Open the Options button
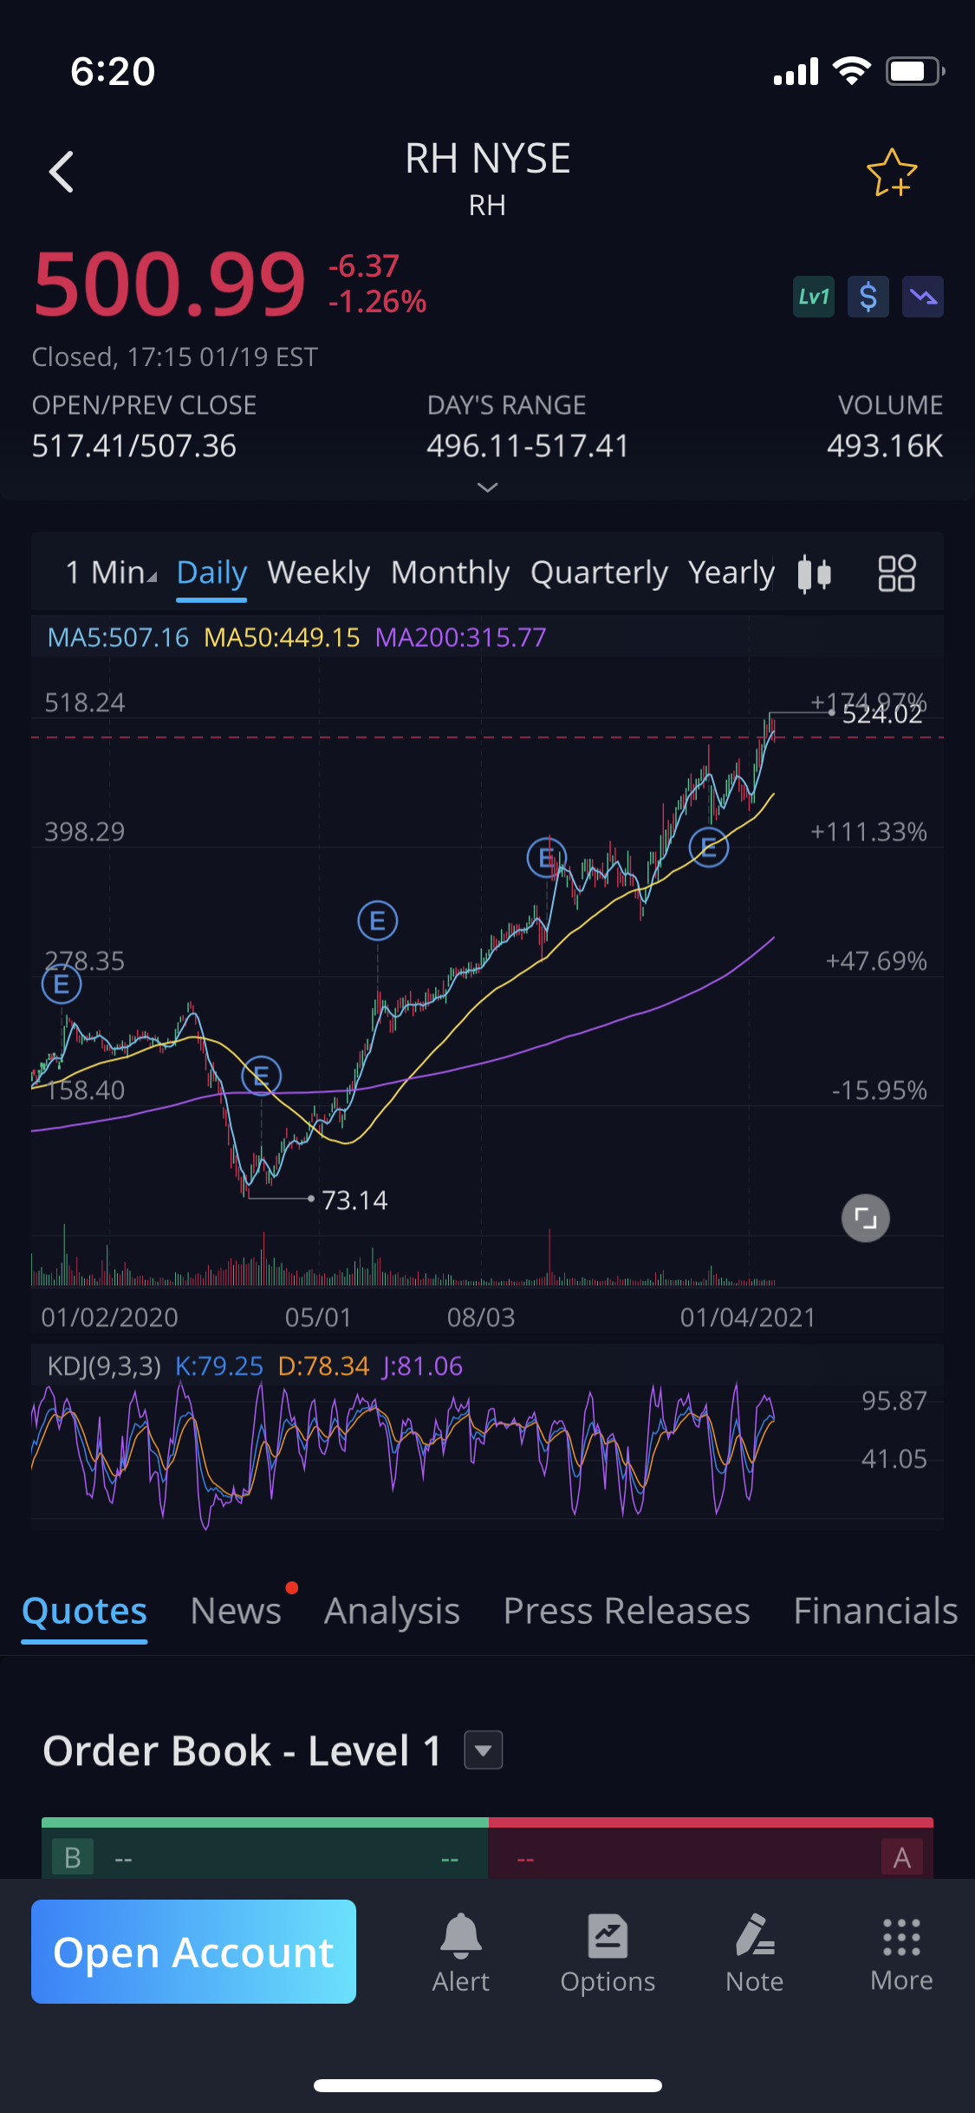The height and width of the screenshot is (2113, 975). [608, 1953]
